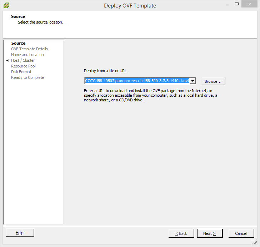The height and width of the screenshot is (247, 260).
Task: Jump to the Disk Format step
Action: [21, 72]
